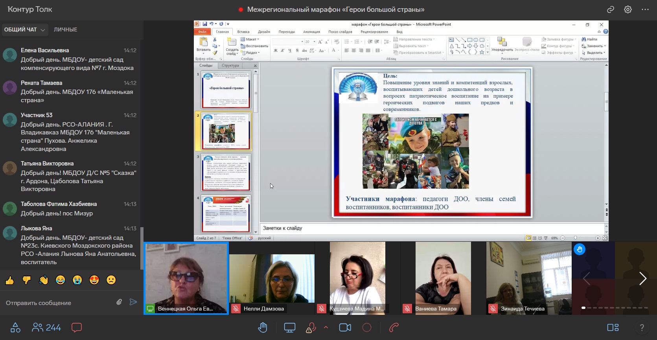This screenshot has height=340, width=657.
Task: Select Ваниева Тамара video tile
Action: tap(443, 278)
